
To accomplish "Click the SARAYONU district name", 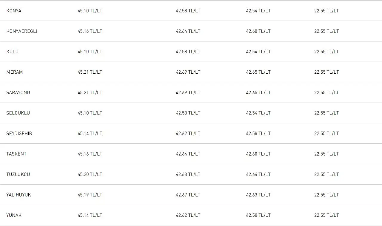I will click(18, 93).
